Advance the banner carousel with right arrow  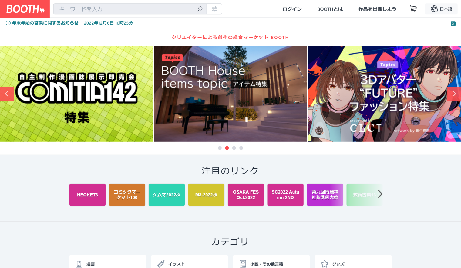454,94
